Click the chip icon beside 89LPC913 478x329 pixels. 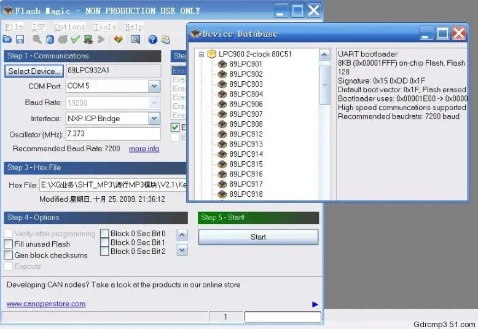pyautogui.click(x=222, y=144)
